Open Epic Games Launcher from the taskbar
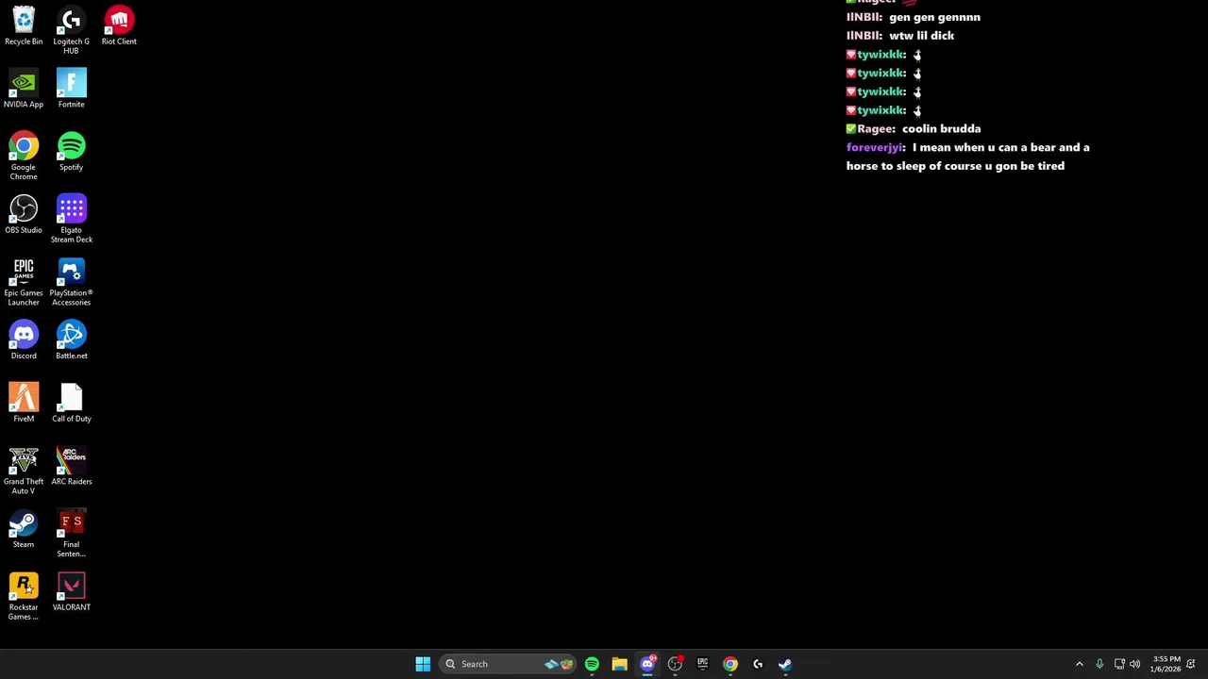Viewport: 1208px width, 679px height. pos(702,664)
